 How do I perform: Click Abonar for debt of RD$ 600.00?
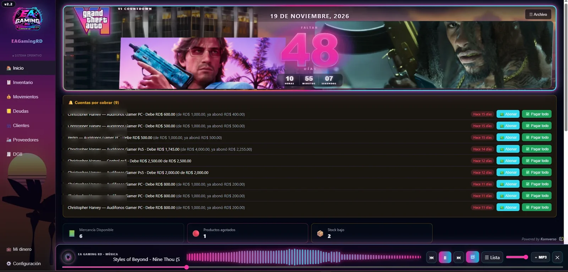pyautogui.click(x=508, y=114)
